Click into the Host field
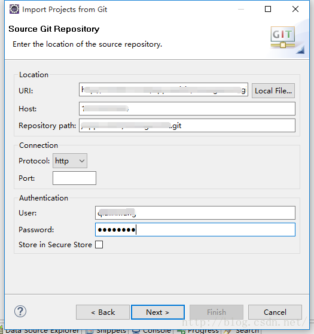This screenshot has height=334, width=314. [x=187, y=108]
